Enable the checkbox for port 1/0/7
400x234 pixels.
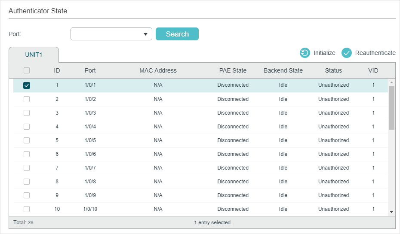27,168
